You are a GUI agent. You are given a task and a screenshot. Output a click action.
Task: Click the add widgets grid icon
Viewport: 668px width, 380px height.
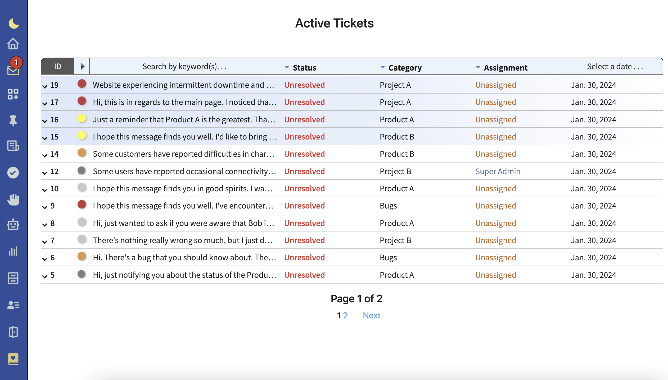tap(13, 94)
